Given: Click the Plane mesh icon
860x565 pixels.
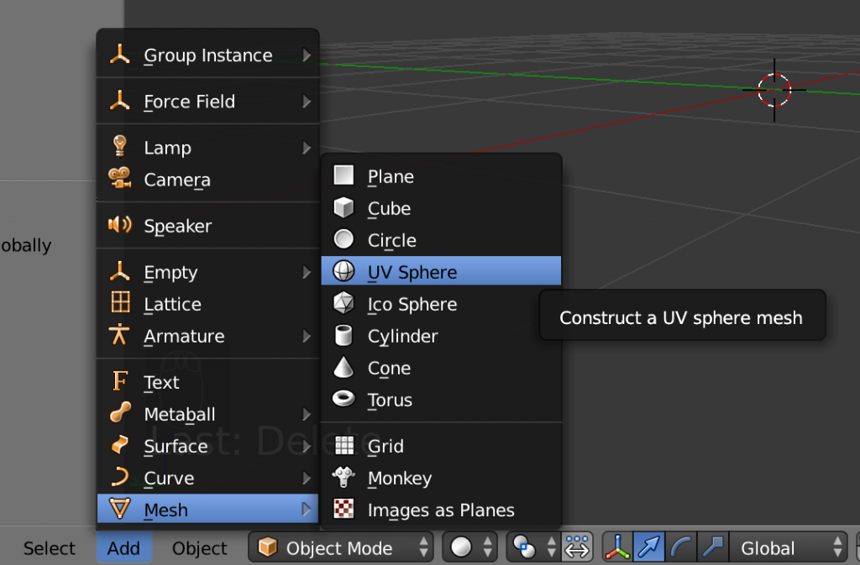Looking at the screenshot, I should point(343,175).
